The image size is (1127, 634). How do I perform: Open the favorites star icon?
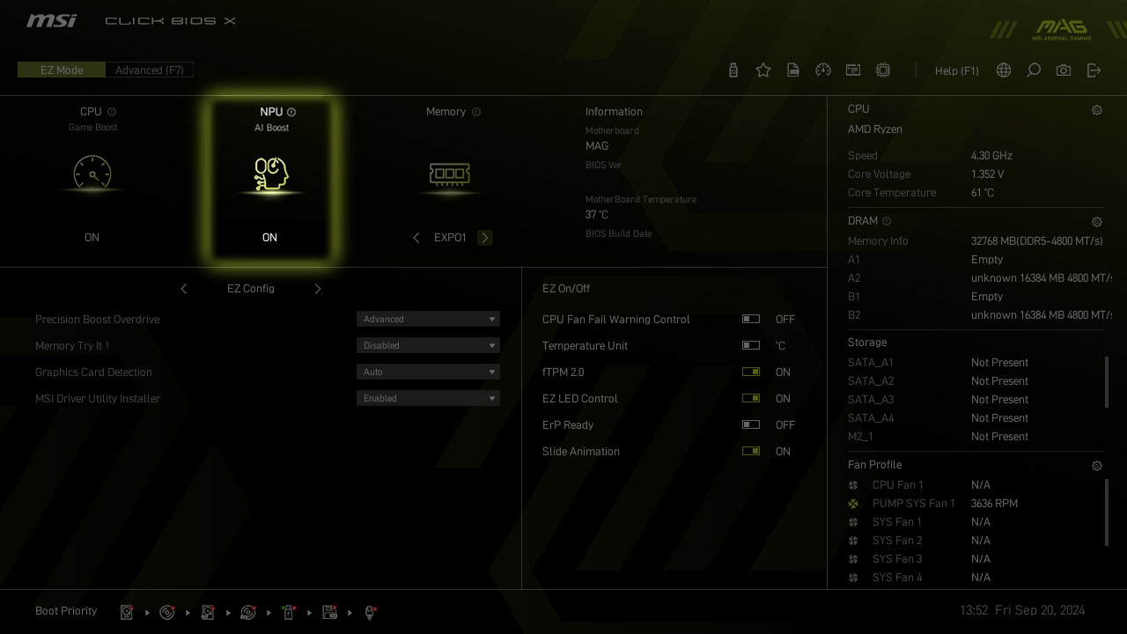(x=763, y=70)
